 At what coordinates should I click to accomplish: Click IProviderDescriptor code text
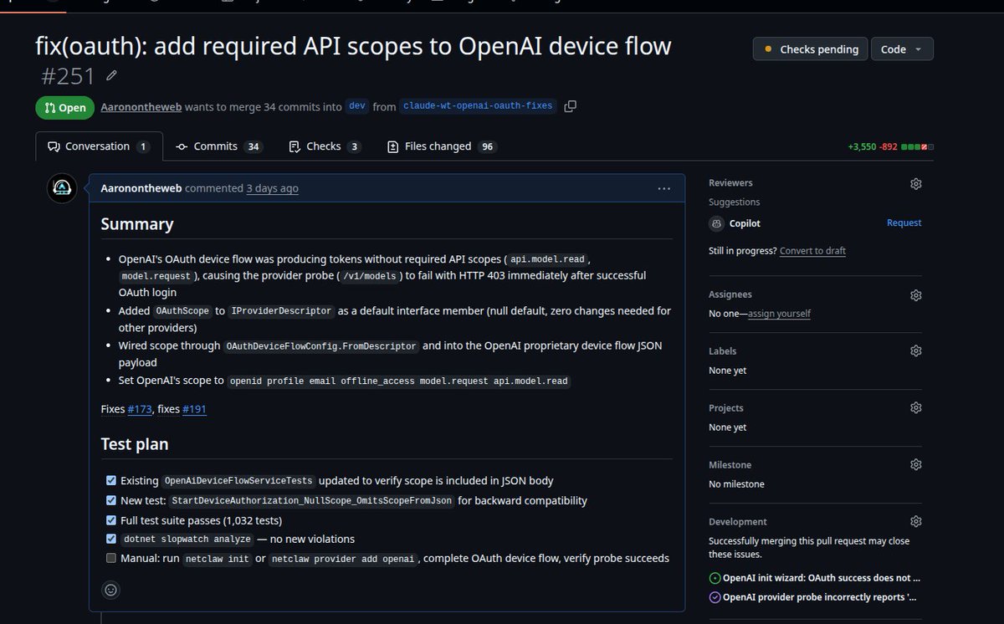click(x=283, y=311)
